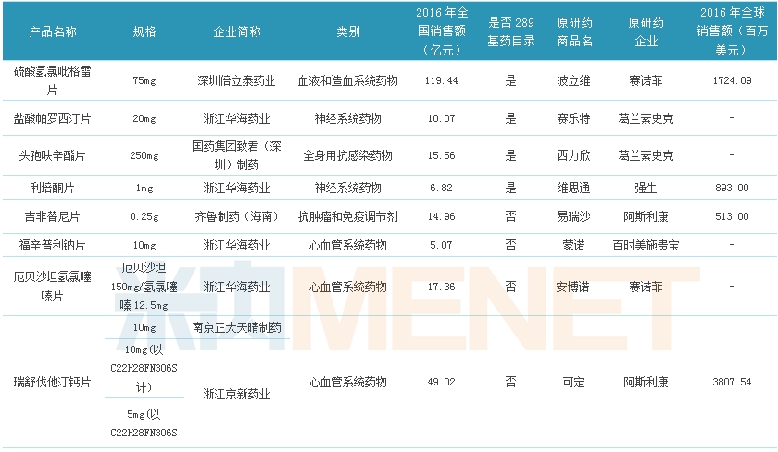The image size is (778, 452).
Task: Click the 蒙诺 brand name cell
Action: tap(574, 245)
